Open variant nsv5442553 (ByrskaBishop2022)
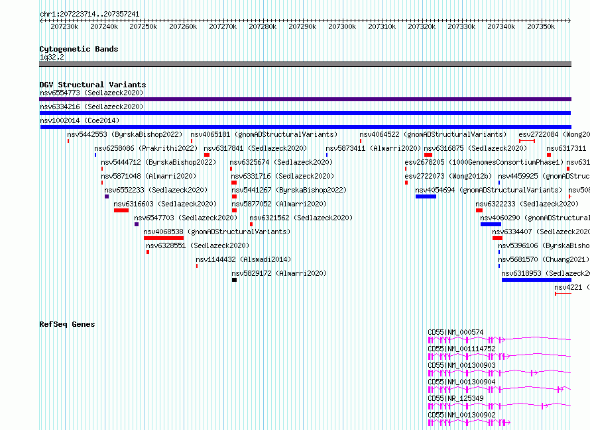Image resolution: width=590 pixels, height=430 pixels. point(125,134)
